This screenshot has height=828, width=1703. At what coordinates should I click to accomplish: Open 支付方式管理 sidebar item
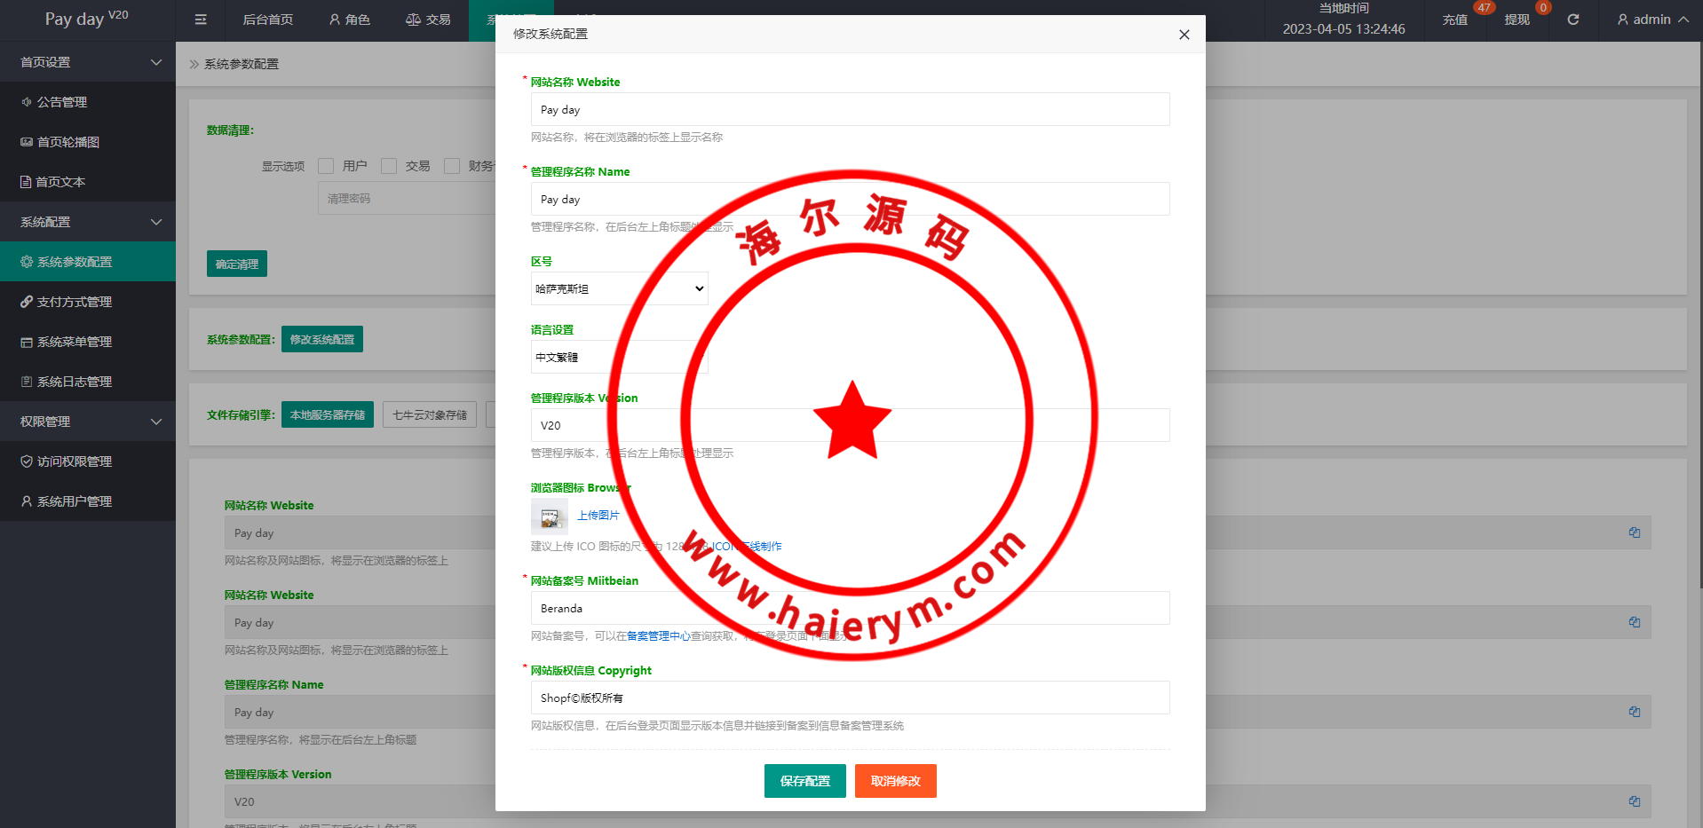(74, 302)
